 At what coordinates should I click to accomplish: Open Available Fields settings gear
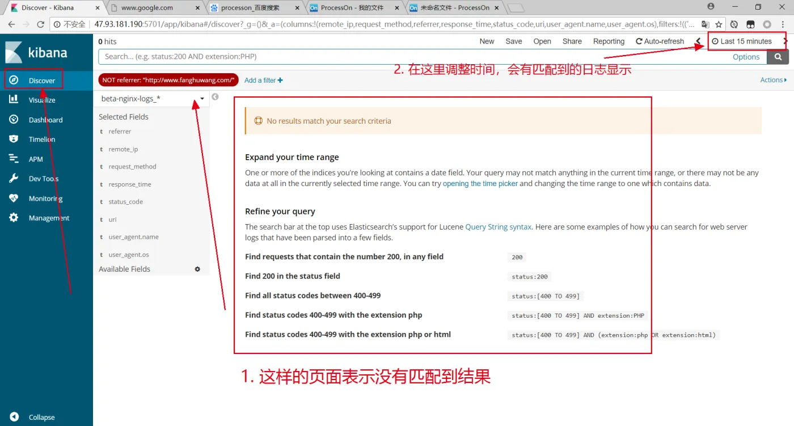coord(197,269)
